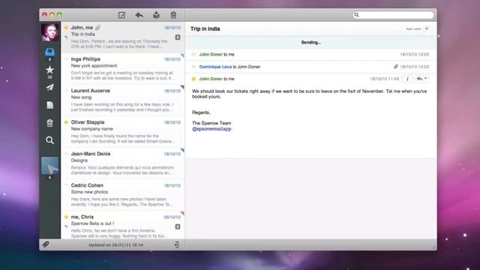The width and height of the screenshot is (480, 270).
Task: Click the message count badge on Trip in India
Action: [x=178, y=37]
